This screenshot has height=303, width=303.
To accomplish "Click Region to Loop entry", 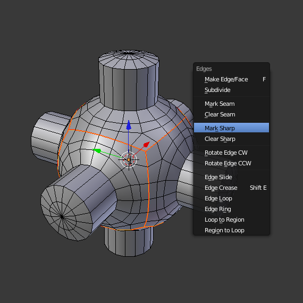I will point(231,231).
